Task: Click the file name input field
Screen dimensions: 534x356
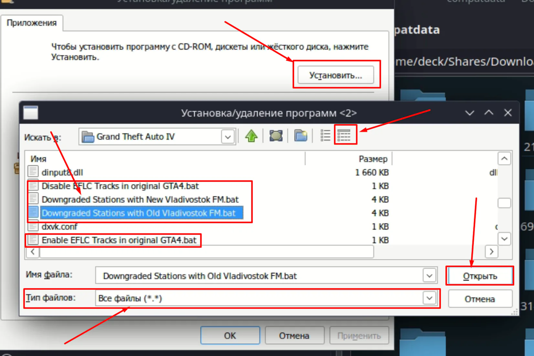Action: (260, 276)
